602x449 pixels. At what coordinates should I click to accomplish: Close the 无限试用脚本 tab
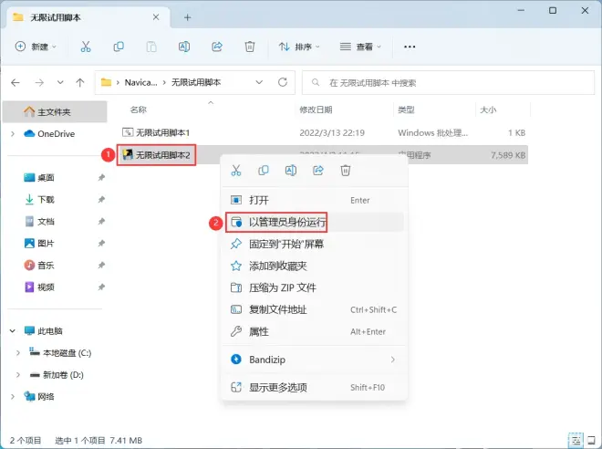click(156, 17)
